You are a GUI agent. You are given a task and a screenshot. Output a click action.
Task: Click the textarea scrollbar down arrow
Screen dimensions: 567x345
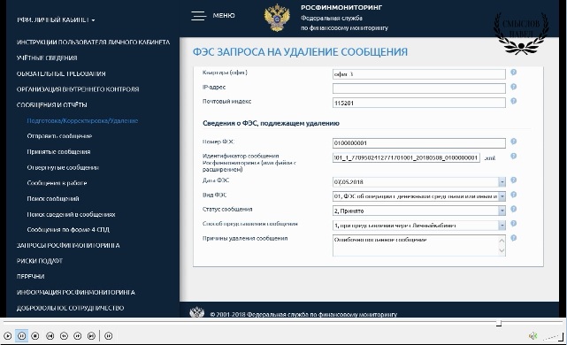pos(502,250)
